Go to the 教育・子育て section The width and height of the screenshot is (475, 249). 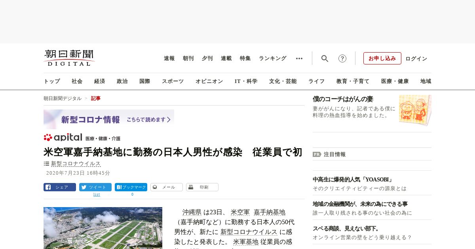click(353, 81)
